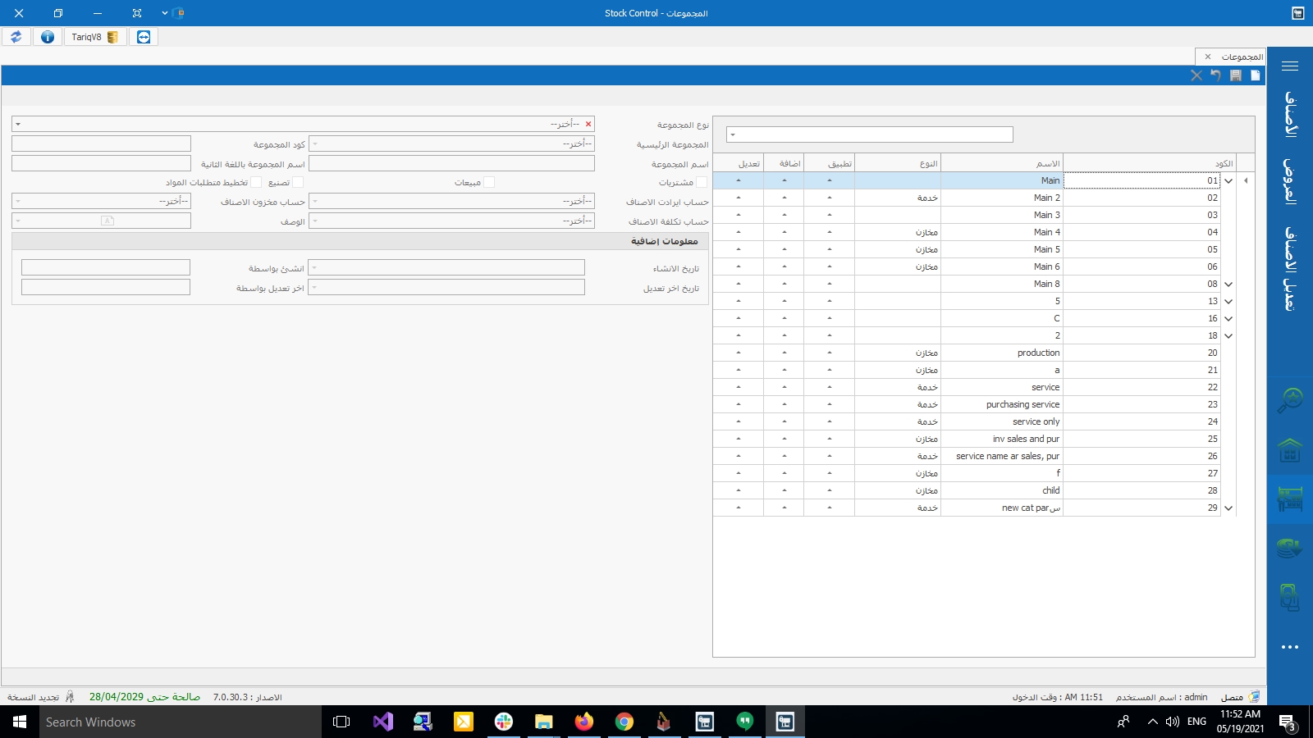Click the TariqV8 button in top toolbar
This screenshot has width=1313, height=738.
[x=94, y=37]
